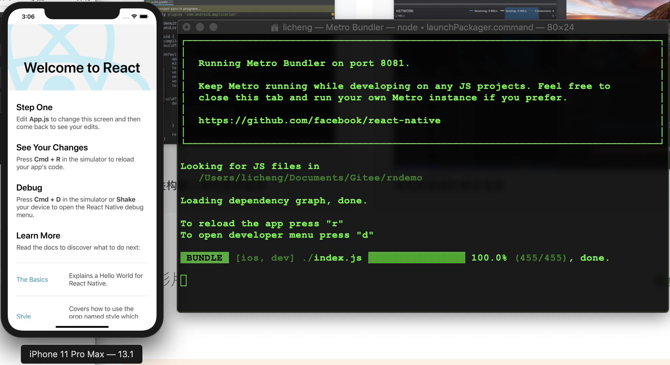Click the green bundle progress bar
670x365 pixels.
[x=416, y=258]
